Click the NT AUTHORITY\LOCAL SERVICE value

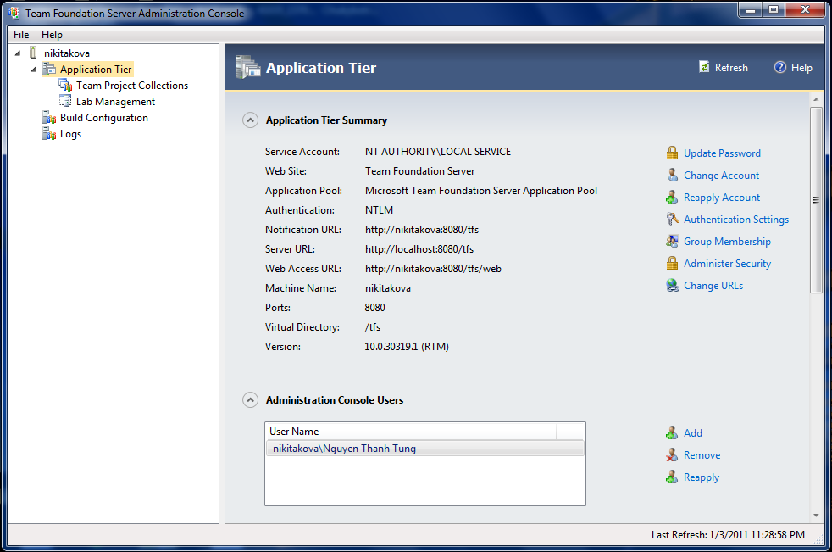(438, 152)
